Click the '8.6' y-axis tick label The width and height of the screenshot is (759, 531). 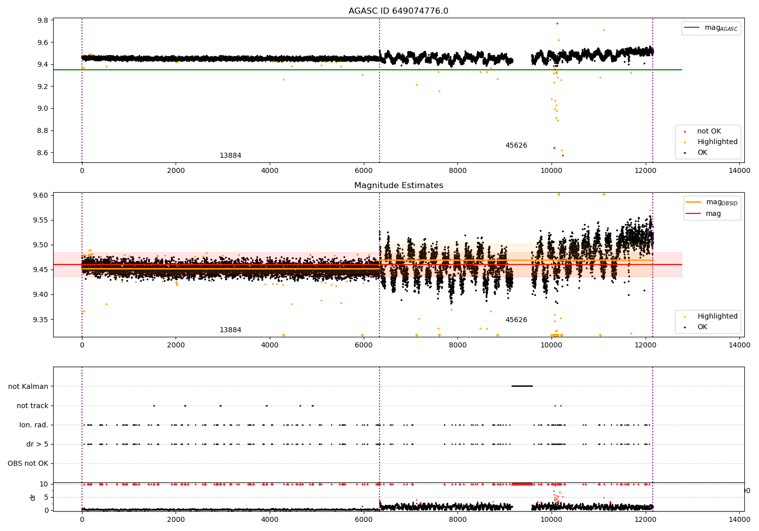43,153
